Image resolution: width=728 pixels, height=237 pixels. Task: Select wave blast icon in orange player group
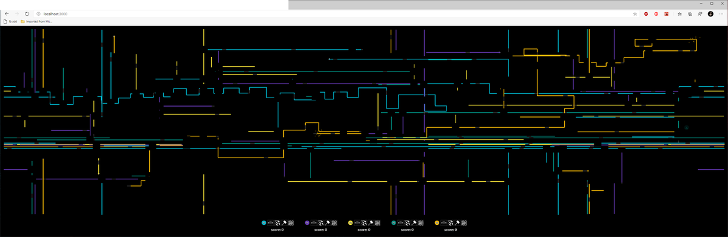point(463,223)
